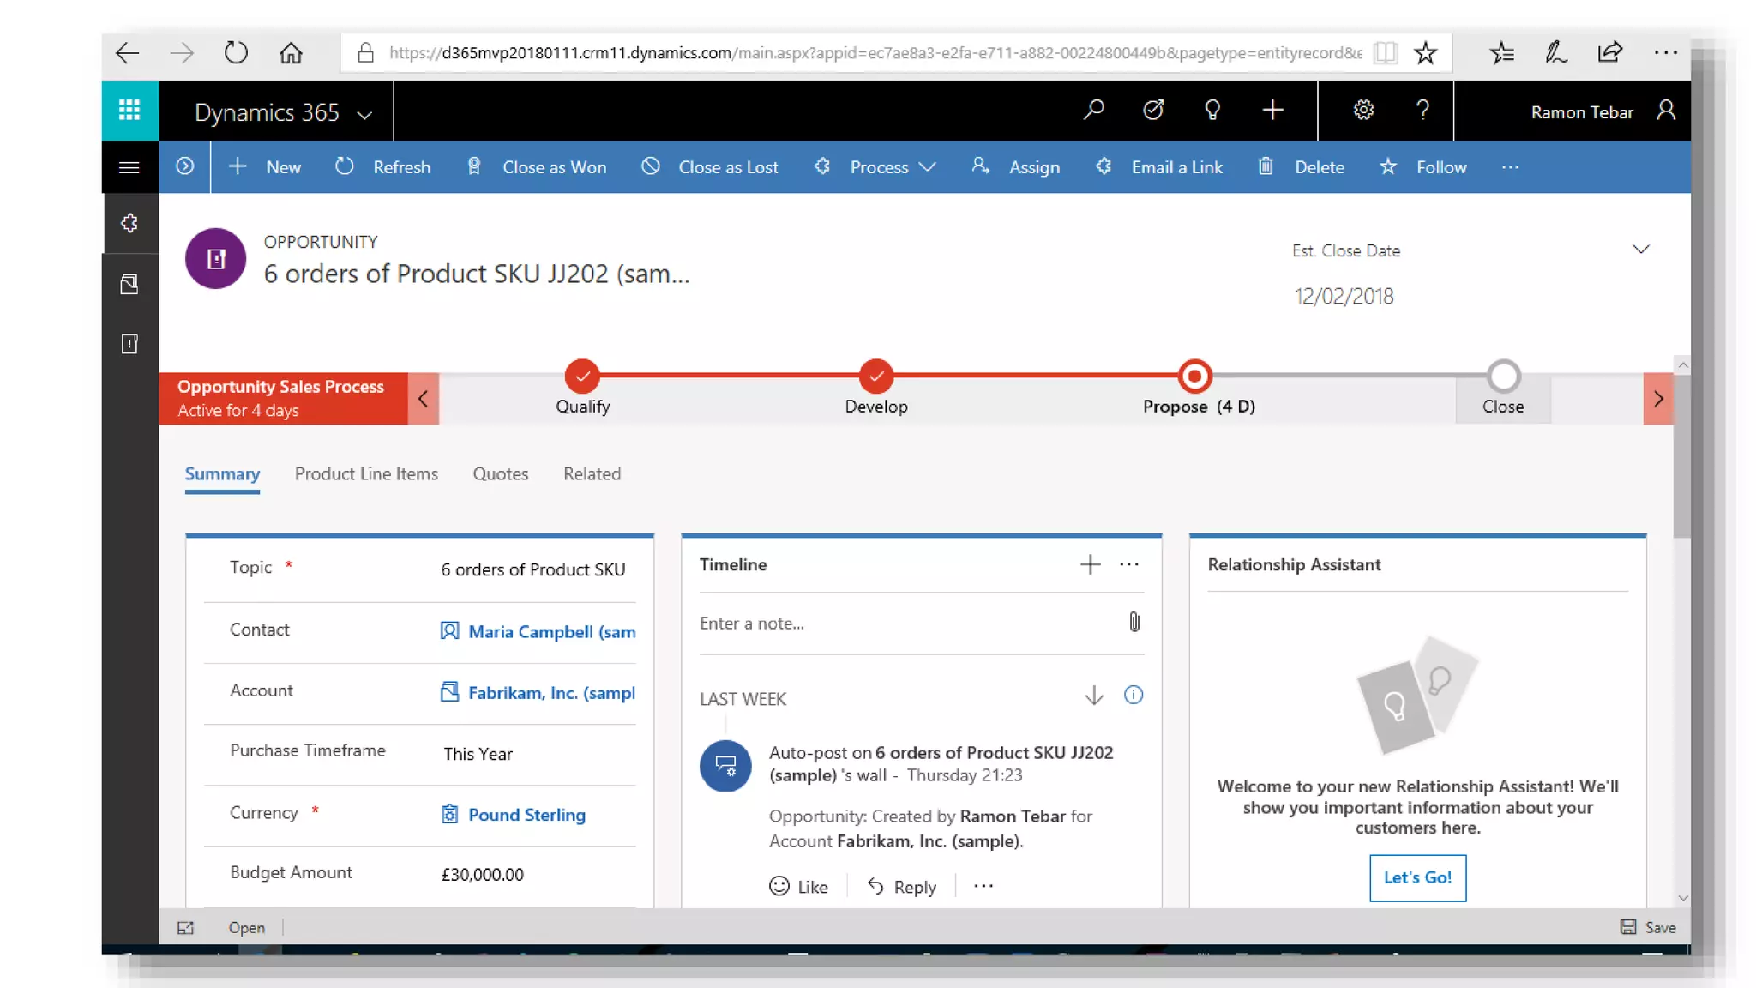Open the task flow checkmark icon

coord(1153,110)
